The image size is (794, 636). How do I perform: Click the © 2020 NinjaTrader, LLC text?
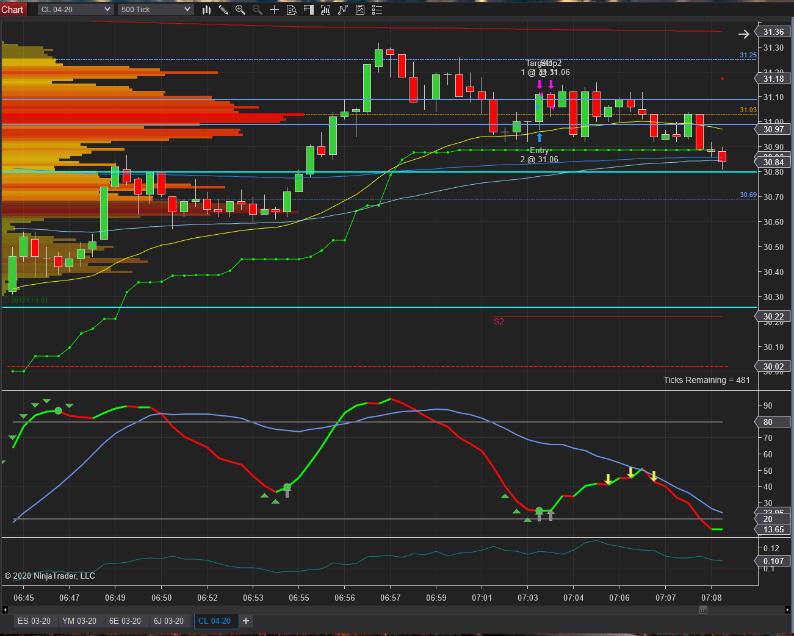(50, 576)
